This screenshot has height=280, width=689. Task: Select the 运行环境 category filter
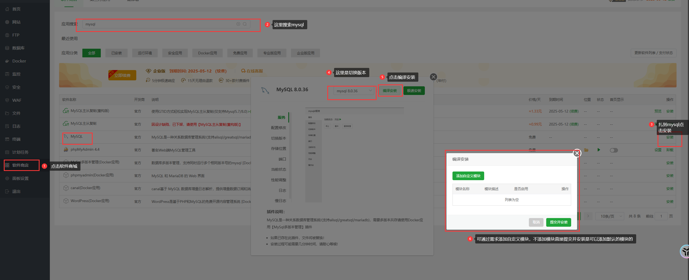[145, 53]
